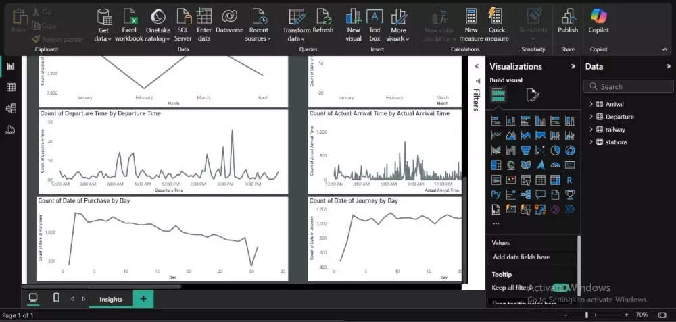Switch to Model view in left sidebar
The image size is (676, 322).
point(11,108)
